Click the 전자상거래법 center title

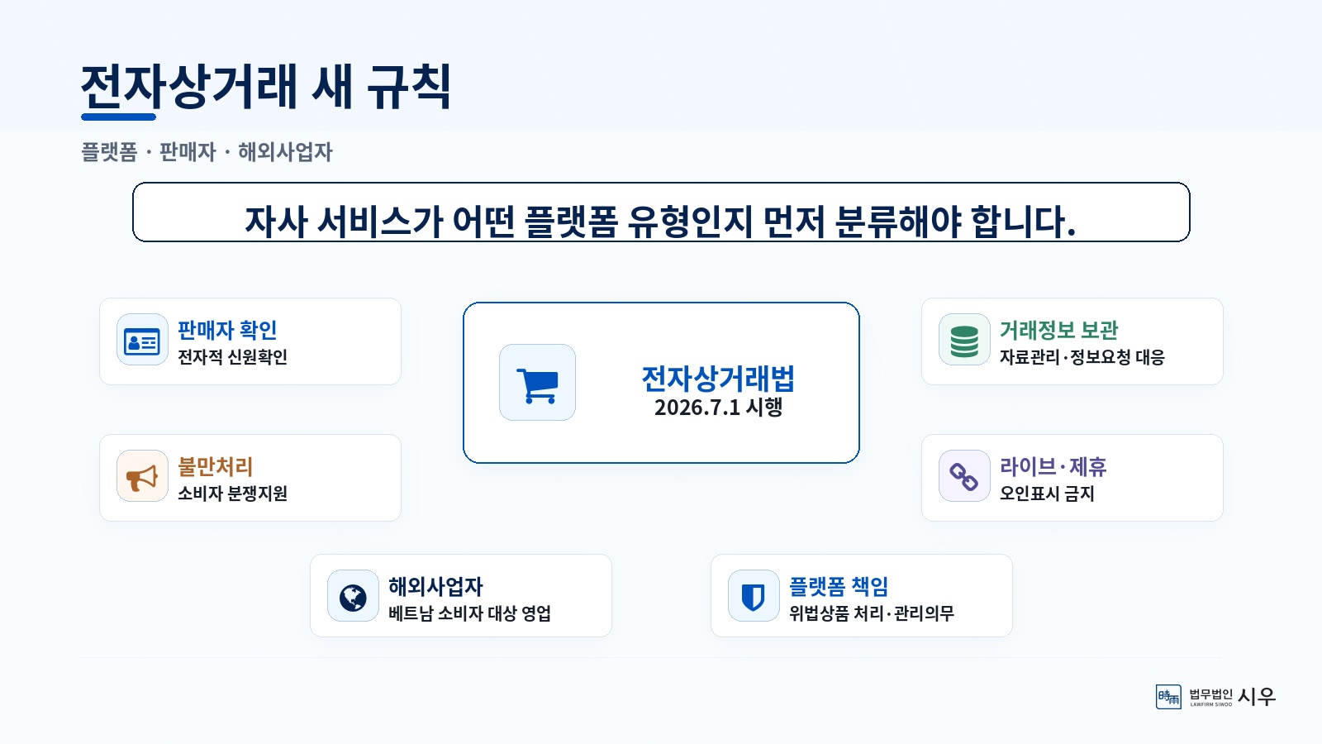(x=718, y=379)
